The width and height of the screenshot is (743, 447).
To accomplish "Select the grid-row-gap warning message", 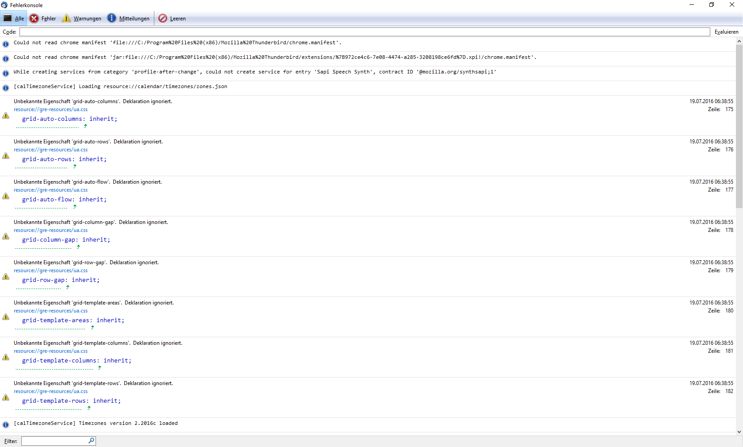I will click(x=368, y=277).
